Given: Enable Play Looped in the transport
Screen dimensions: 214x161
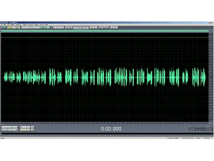Looking at the screenshot, I should click(16, 127).
